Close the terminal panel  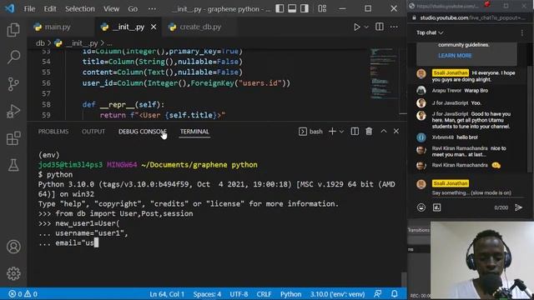pyautogui.click(x=396, y=132)
